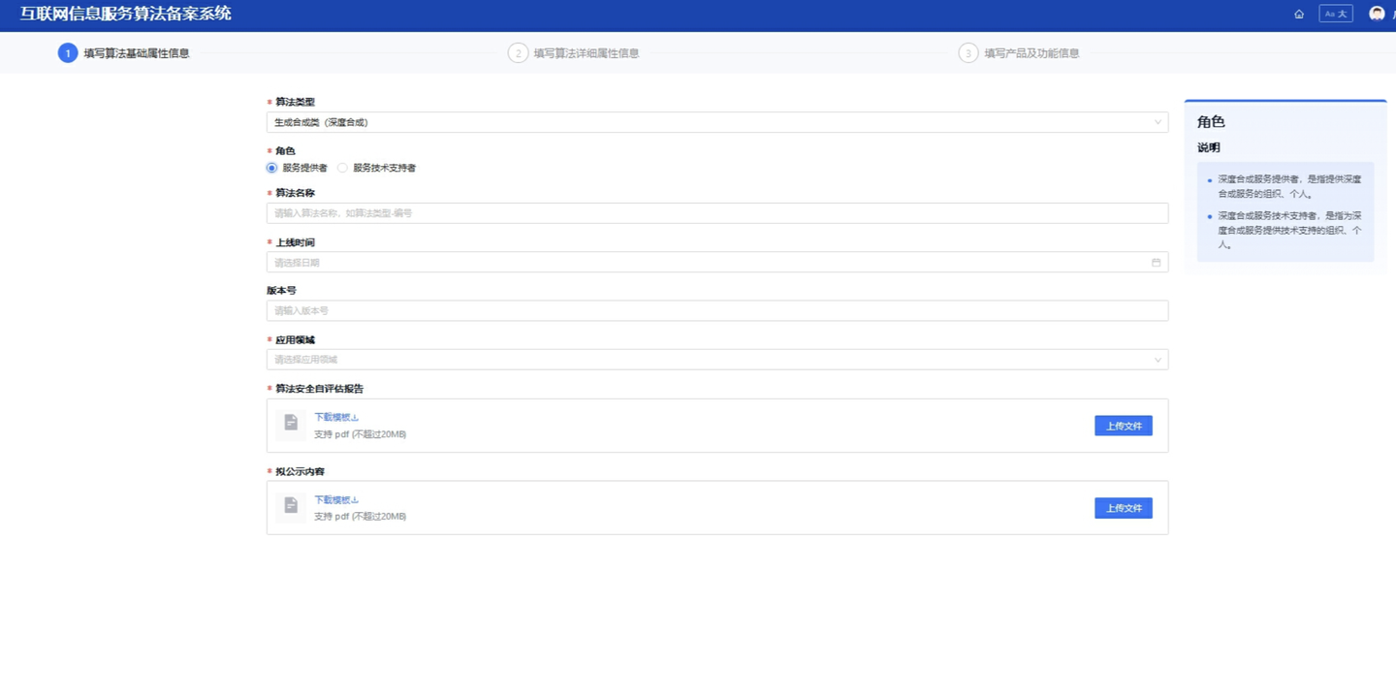Select the 服务技术支持者 radio button
Image resolution: width=1396 pixels, height=700 pixels.
tap(343, 169)
